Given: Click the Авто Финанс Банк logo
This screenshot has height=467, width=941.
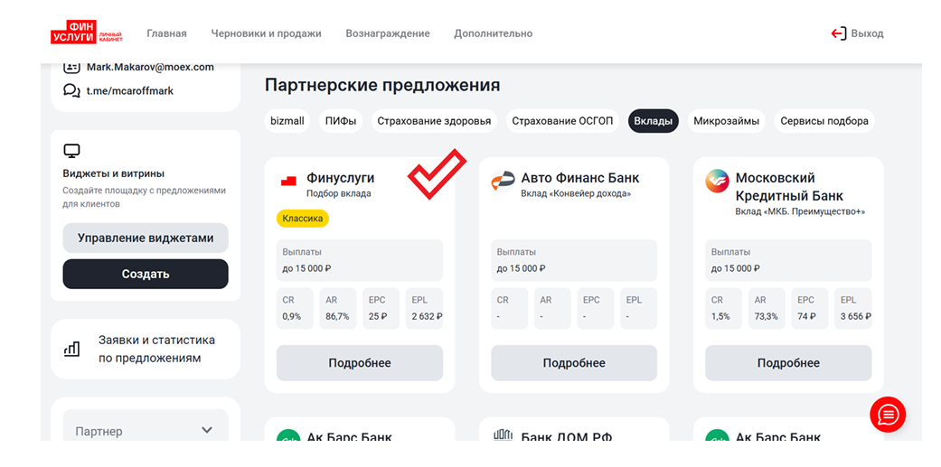Looking at the screenshot, I should [x=503, y=182].
